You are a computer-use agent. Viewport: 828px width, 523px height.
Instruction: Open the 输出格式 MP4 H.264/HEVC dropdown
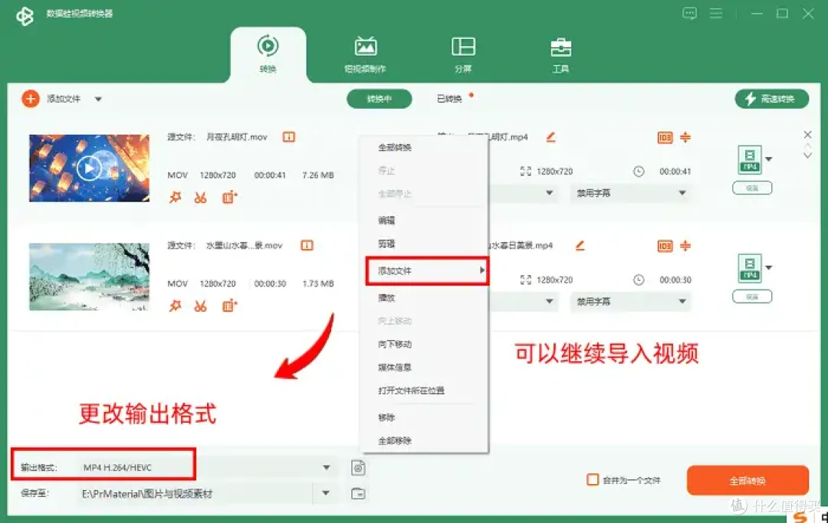point(208,468)
